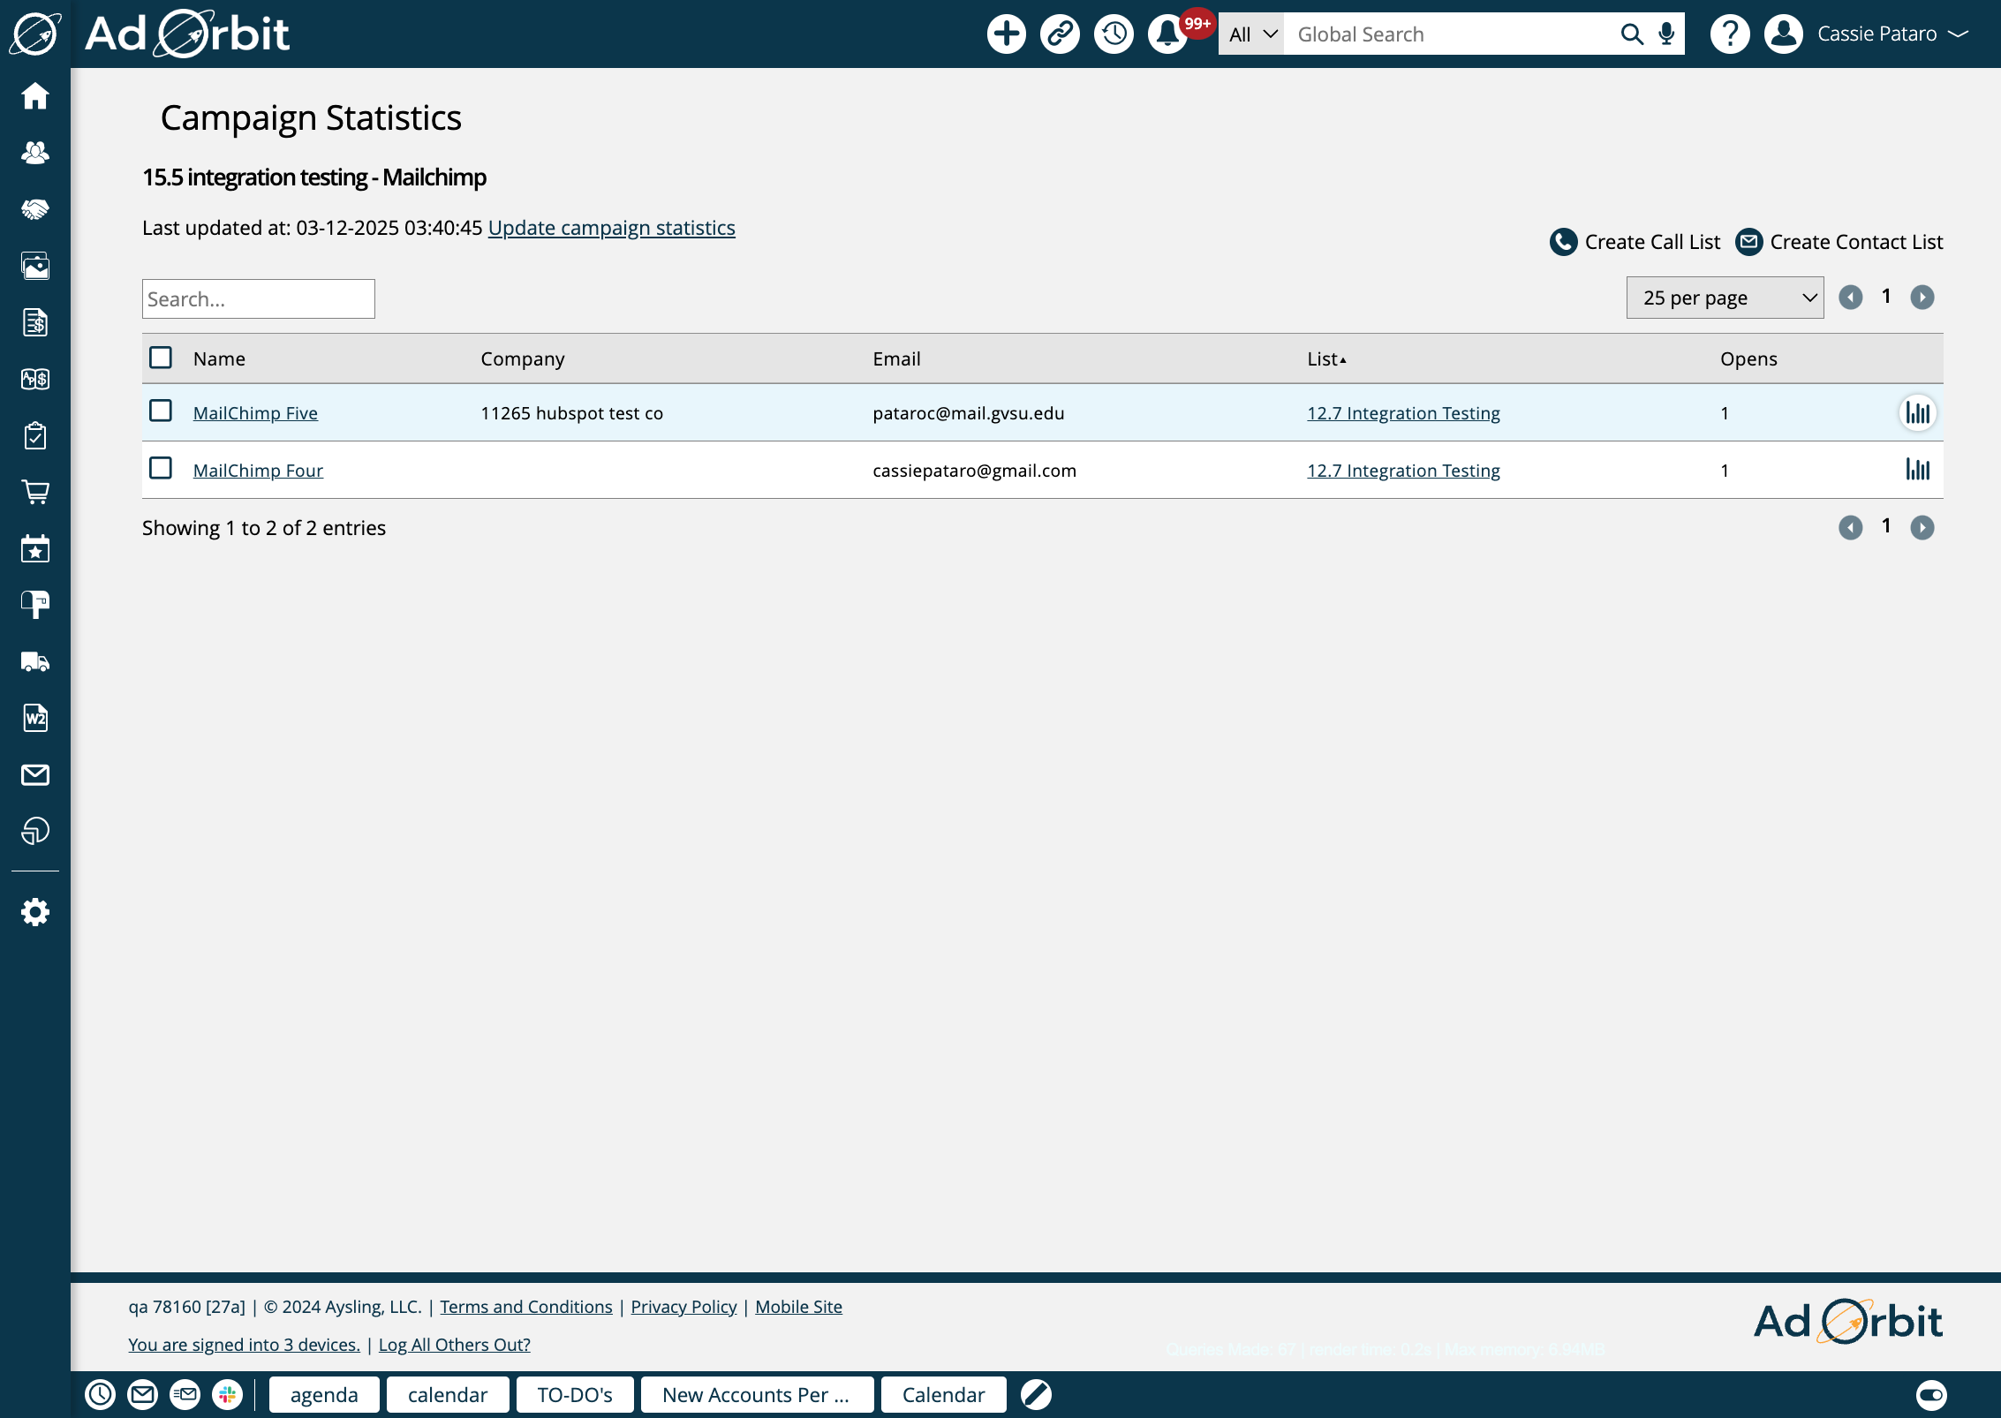Click the bottom bar clock icon

pyautogui.click(x=100, y=1395)
